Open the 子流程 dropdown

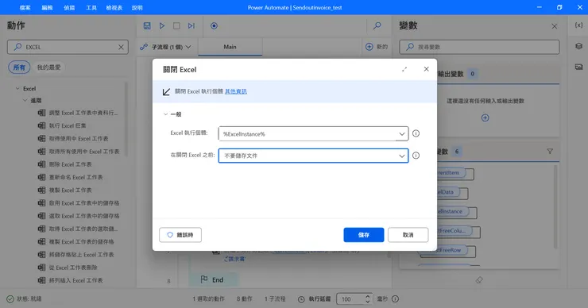pos(165,47)
